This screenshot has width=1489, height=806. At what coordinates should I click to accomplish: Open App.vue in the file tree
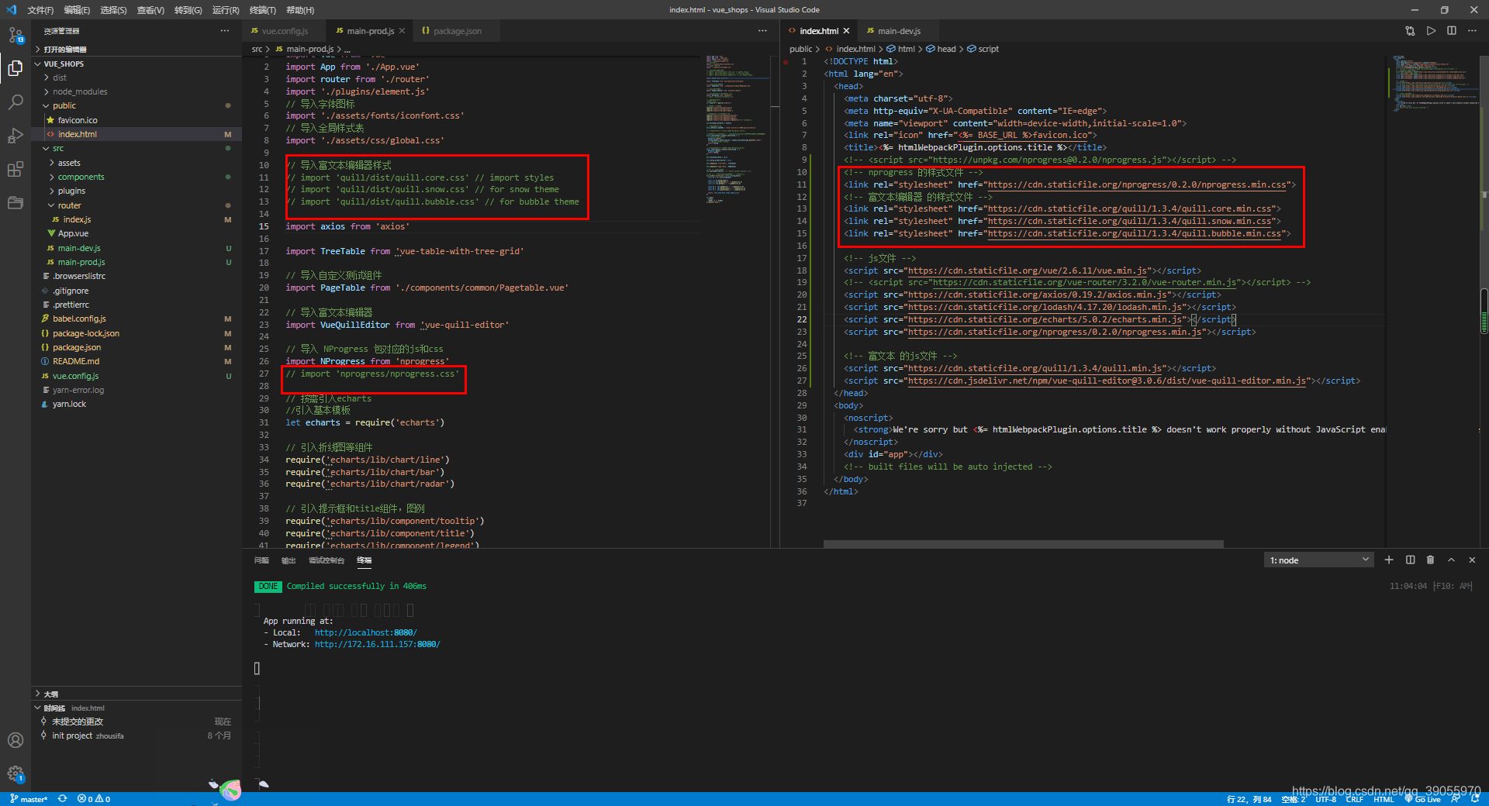click(x=136, y=233)
